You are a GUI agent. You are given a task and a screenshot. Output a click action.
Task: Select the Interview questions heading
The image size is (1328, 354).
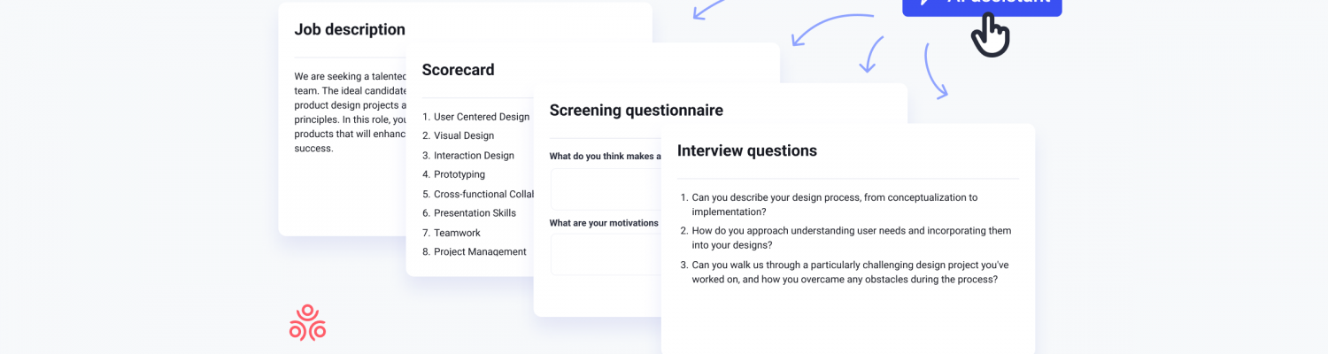pyautogui.click(x=746, y=151)
